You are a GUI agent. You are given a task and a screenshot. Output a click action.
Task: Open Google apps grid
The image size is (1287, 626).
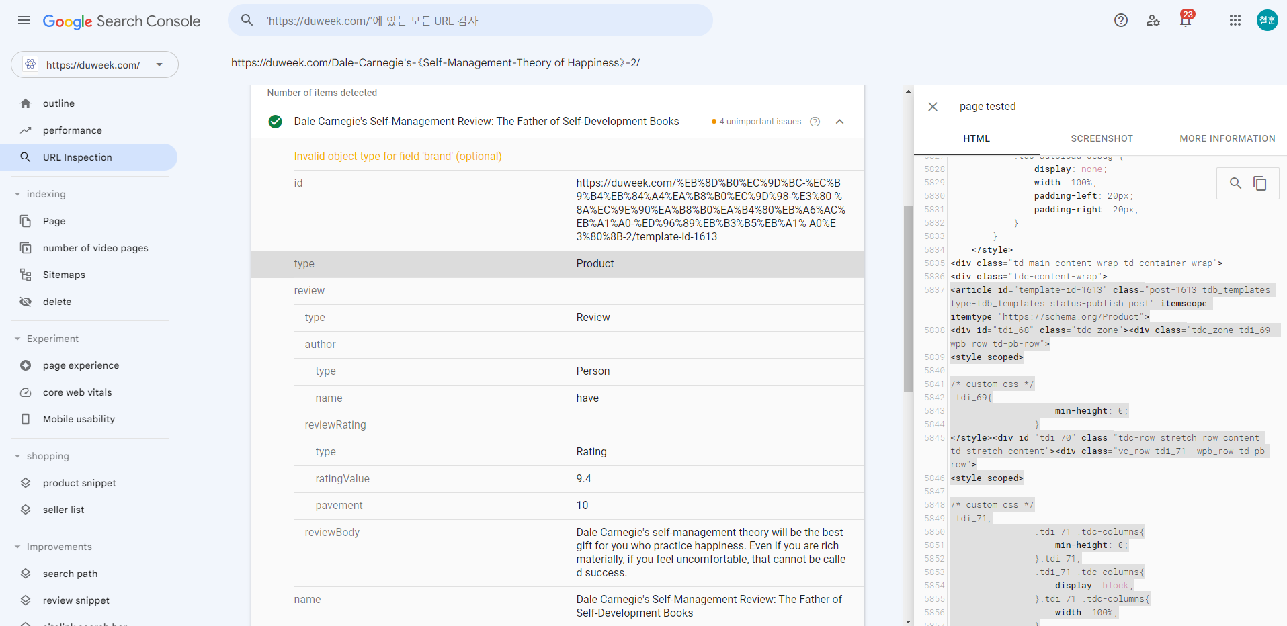1235,20
